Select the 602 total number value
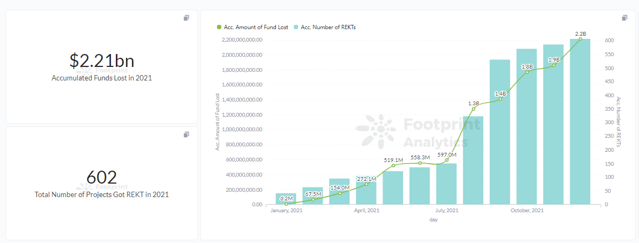639x243 pixels. [102, 177]
